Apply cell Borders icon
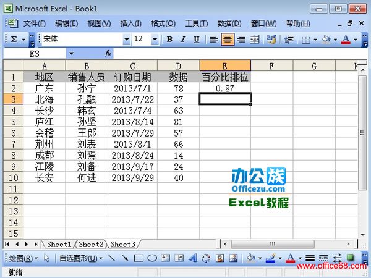Image resolution: width=371 pixels, height=278 pixels. click(305, 40)
